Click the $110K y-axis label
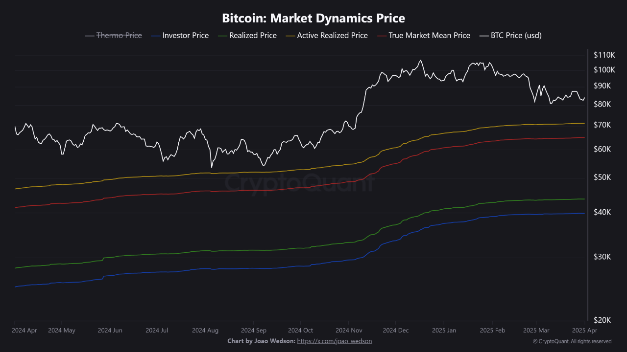Viewport: 627px width, 352px height. tap(604, 54)
